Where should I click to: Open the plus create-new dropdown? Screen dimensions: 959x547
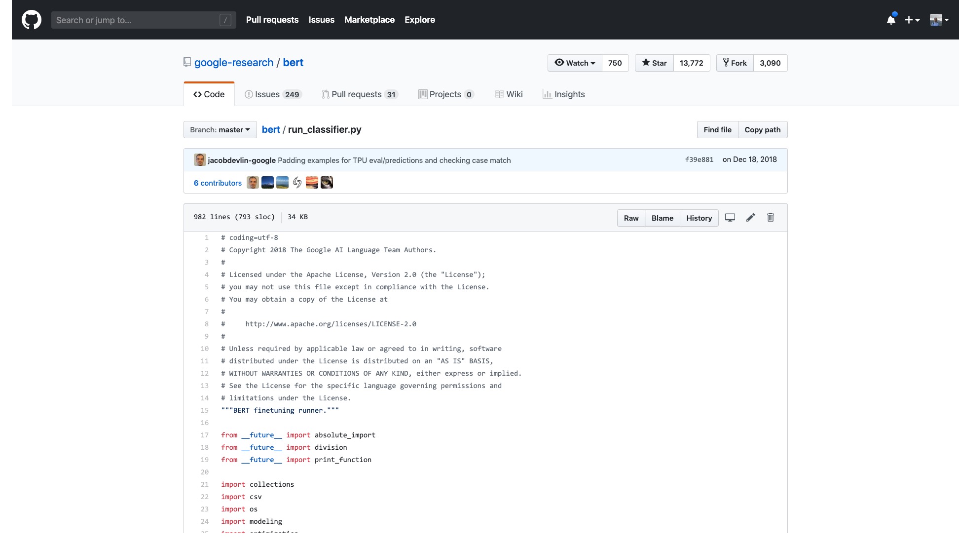(912, 20)
